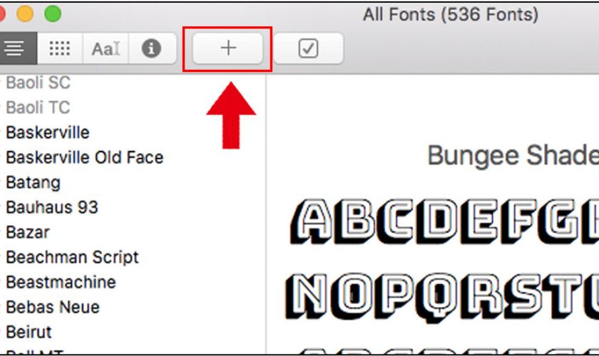Select the Beirut font

pyautogui.click(x=29, y=332)
